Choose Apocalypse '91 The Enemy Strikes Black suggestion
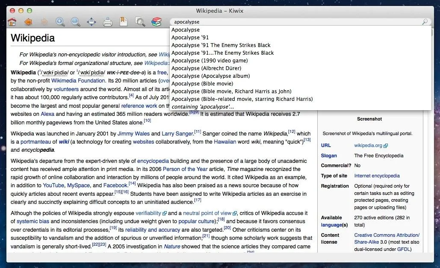 tap(301, 45)
